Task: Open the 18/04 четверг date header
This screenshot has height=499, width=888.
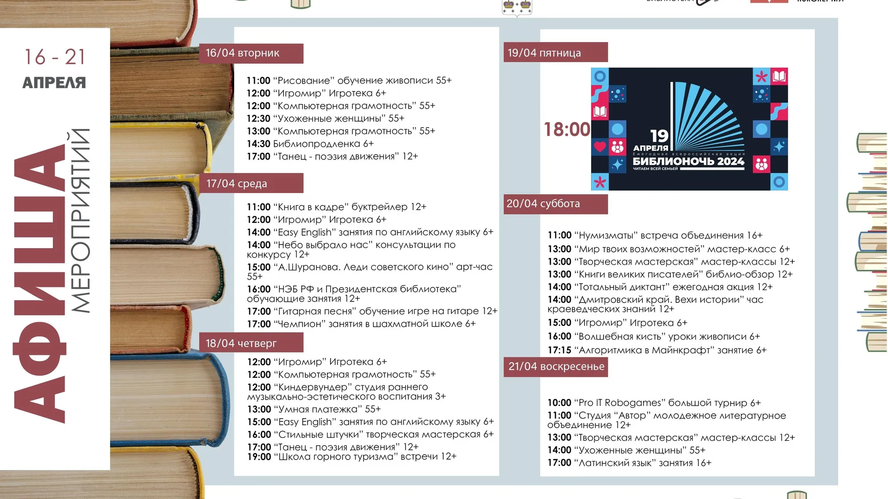Action: [x=251, y=343]
